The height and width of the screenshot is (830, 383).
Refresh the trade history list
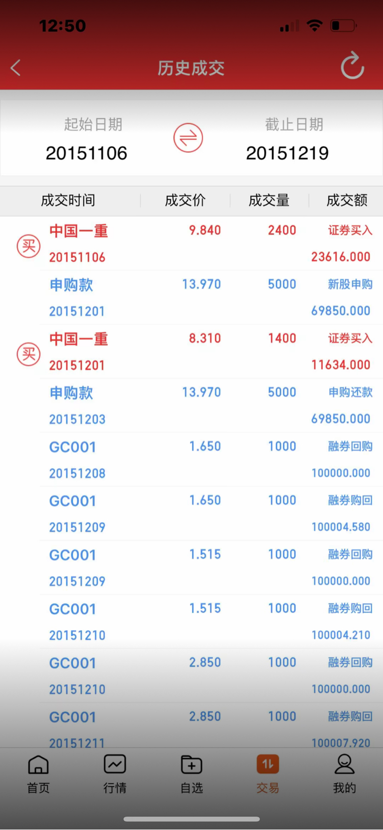click(x=352, y=66)
